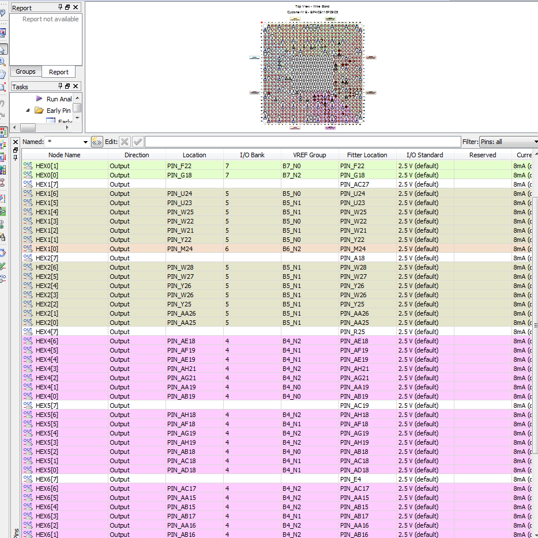Pin the Report panel with pushpin icon
The image size is (538, 538).
[60, 7]
